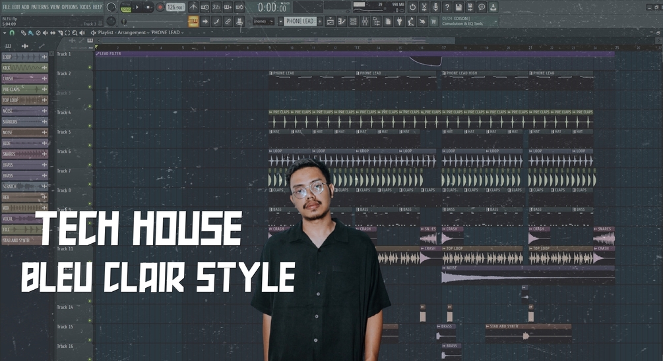Open undo history via circular arrow icon
The height and width of the screenshot is (361, 663).
[x=412, y=7]
